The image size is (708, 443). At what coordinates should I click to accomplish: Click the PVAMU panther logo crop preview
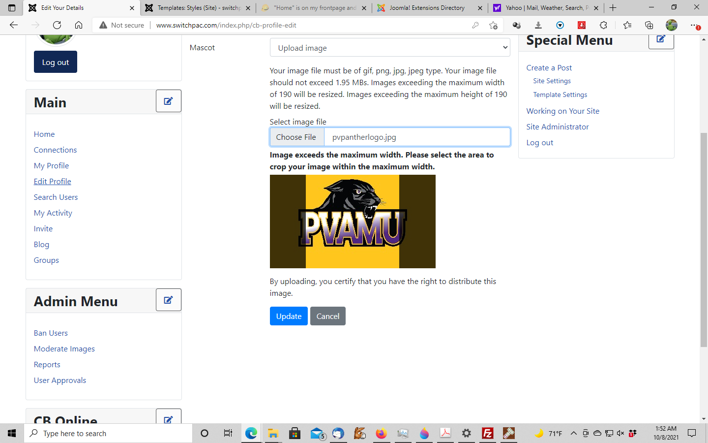tap(353, 221)
